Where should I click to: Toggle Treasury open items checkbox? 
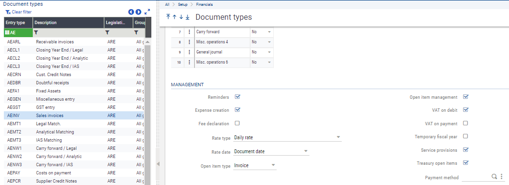coord(466,163)
